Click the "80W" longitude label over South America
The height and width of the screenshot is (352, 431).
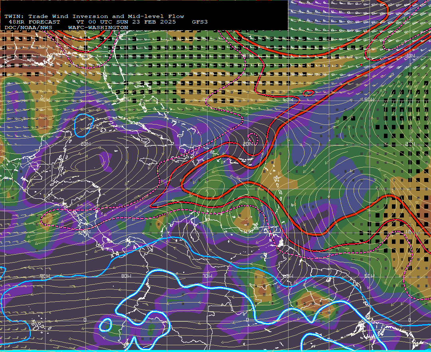(126, 276)
